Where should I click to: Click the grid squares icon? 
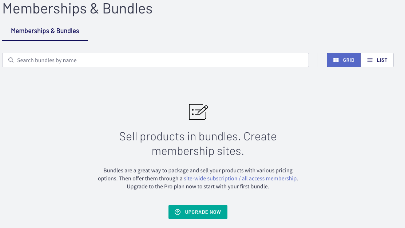[336, 60]
